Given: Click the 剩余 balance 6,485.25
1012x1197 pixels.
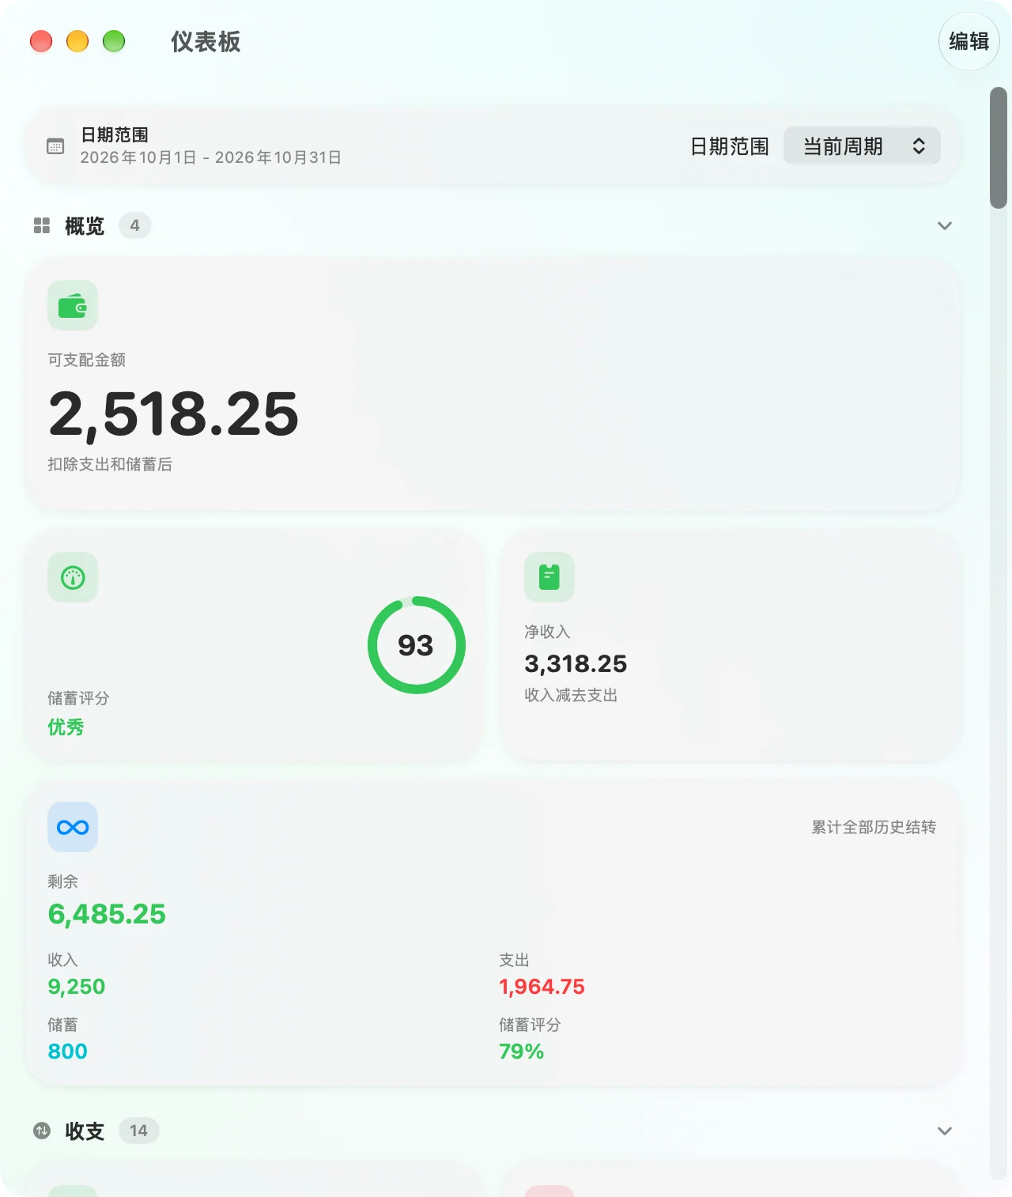Looking at the screenshot, I should pyautogui.click(x=107, y=914).
